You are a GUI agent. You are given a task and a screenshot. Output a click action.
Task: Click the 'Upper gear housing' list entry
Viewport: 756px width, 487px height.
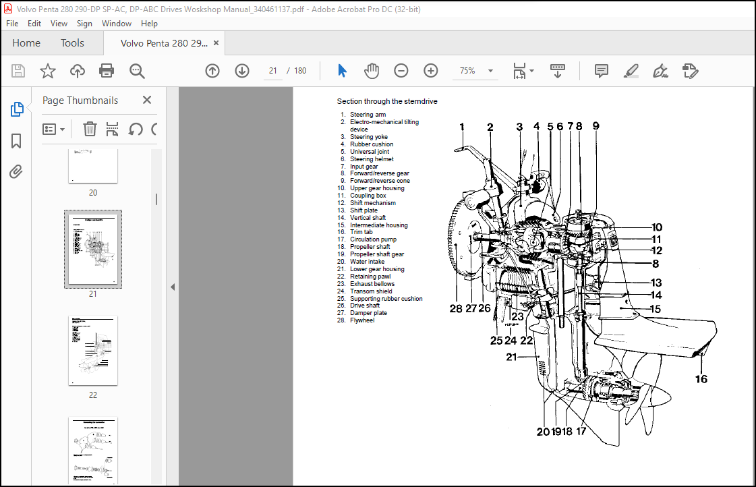tap(377, 188)
